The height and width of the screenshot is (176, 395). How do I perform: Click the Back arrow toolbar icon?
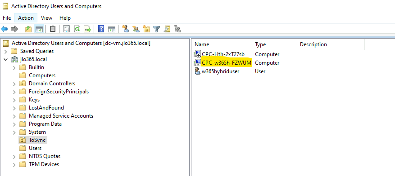click(x=5, y=29)
